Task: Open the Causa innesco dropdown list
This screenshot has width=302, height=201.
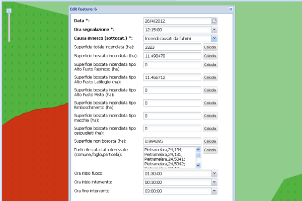Action: 214,38
